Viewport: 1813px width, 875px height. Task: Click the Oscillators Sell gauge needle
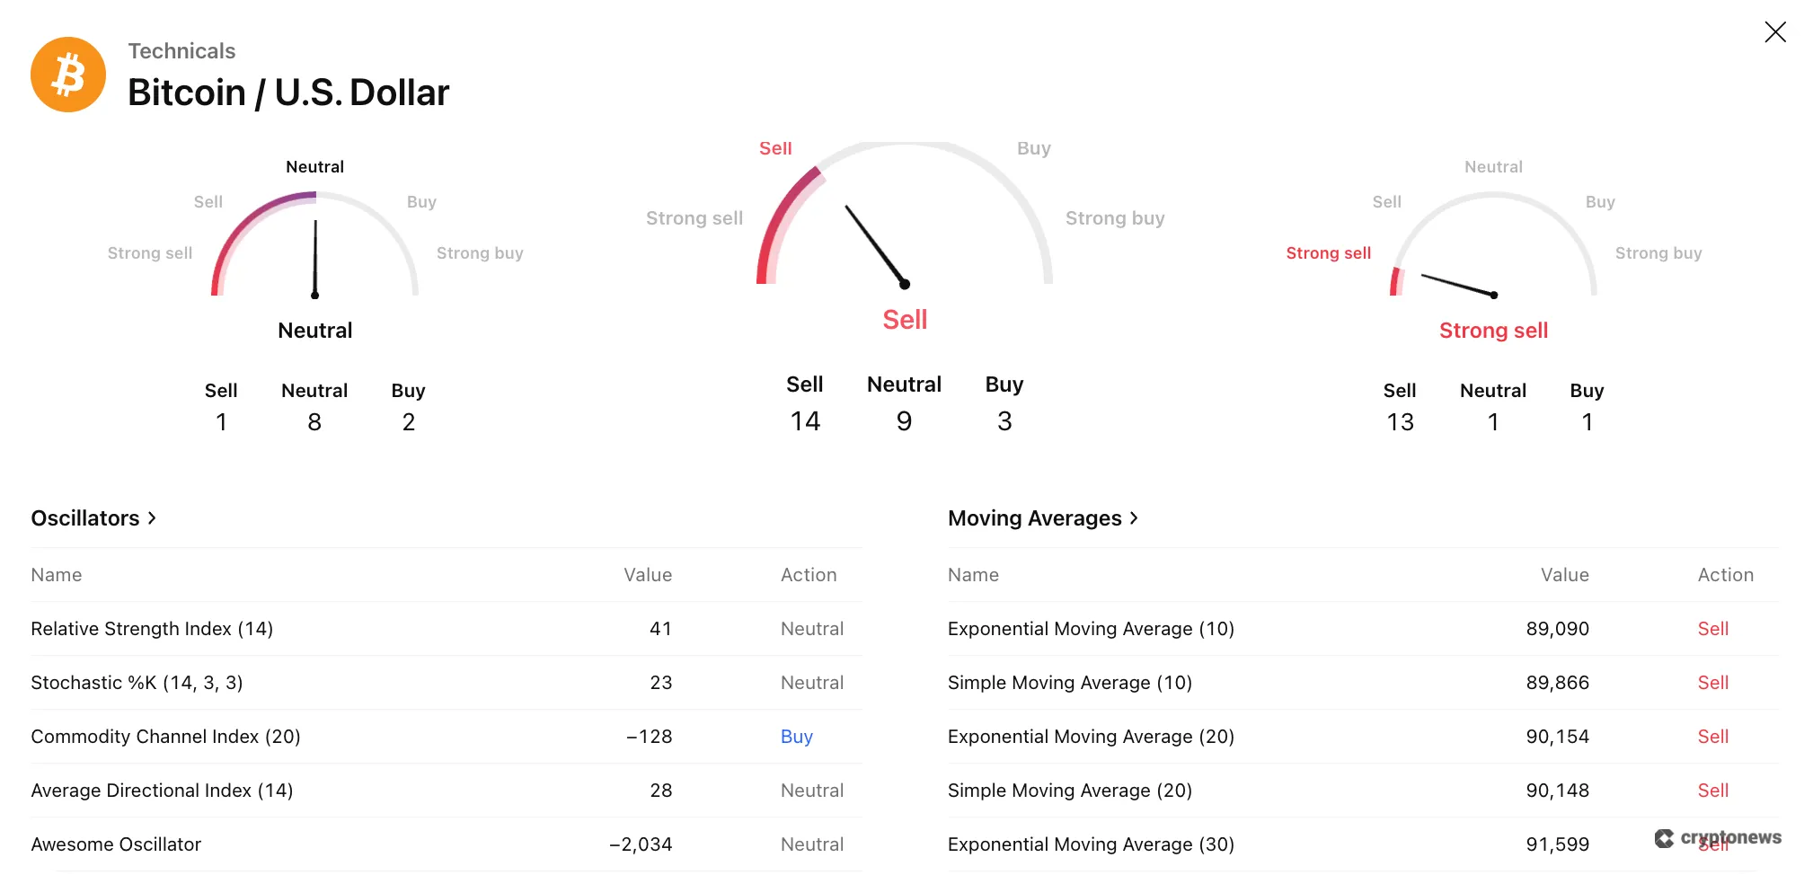click(x=876, y=247)
